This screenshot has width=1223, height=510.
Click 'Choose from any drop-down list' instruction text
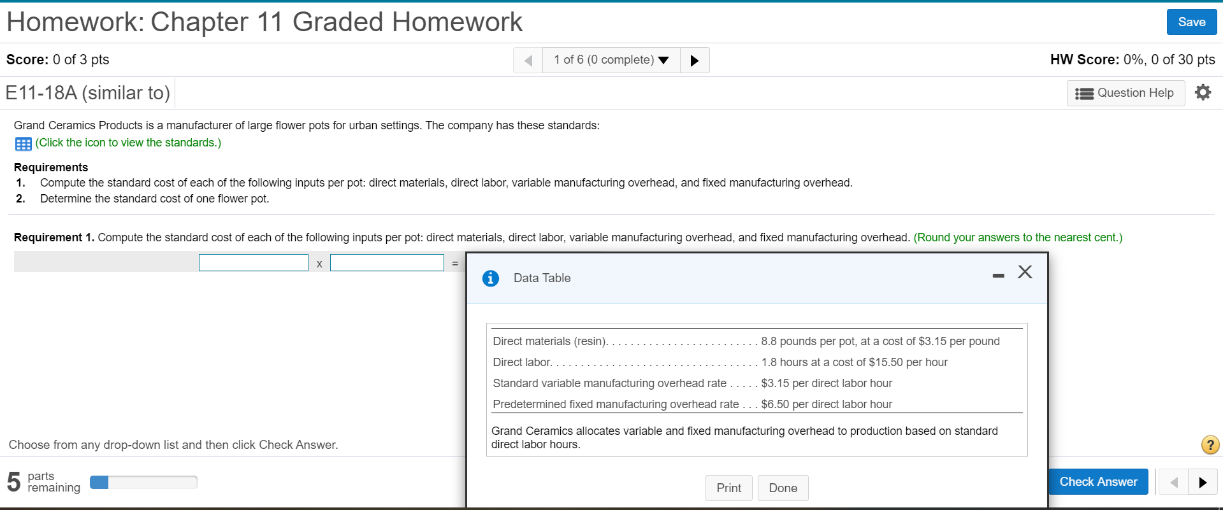pos(173,445)
